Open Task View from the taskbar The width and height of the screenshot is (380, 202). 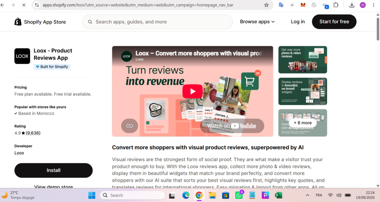(x=172, y=195)
